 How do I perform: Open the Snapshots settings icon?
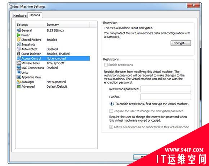[x=19, y=44]
